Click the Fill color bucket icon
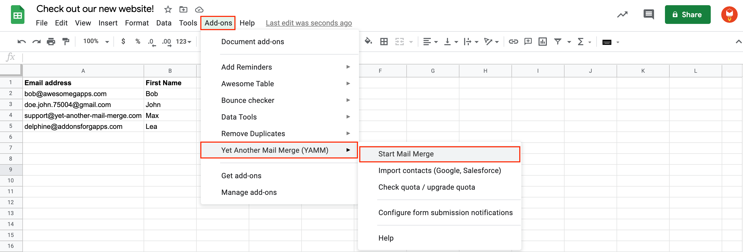The width and height of the screenshot is (743, 252). point(368,42)
